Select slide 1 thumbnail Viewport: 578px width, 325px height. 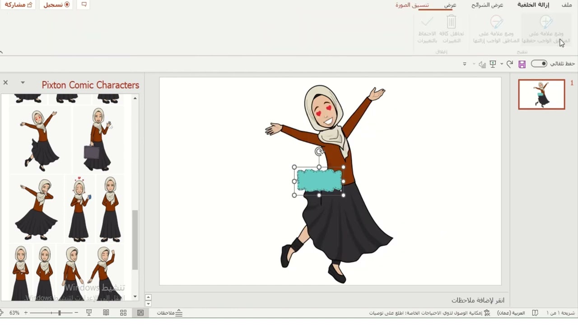(541, 94)
